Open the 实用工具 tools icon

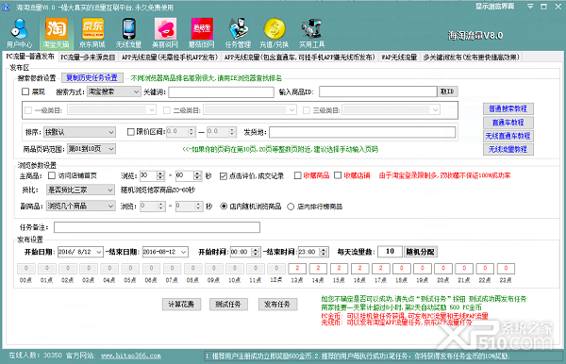312,33
